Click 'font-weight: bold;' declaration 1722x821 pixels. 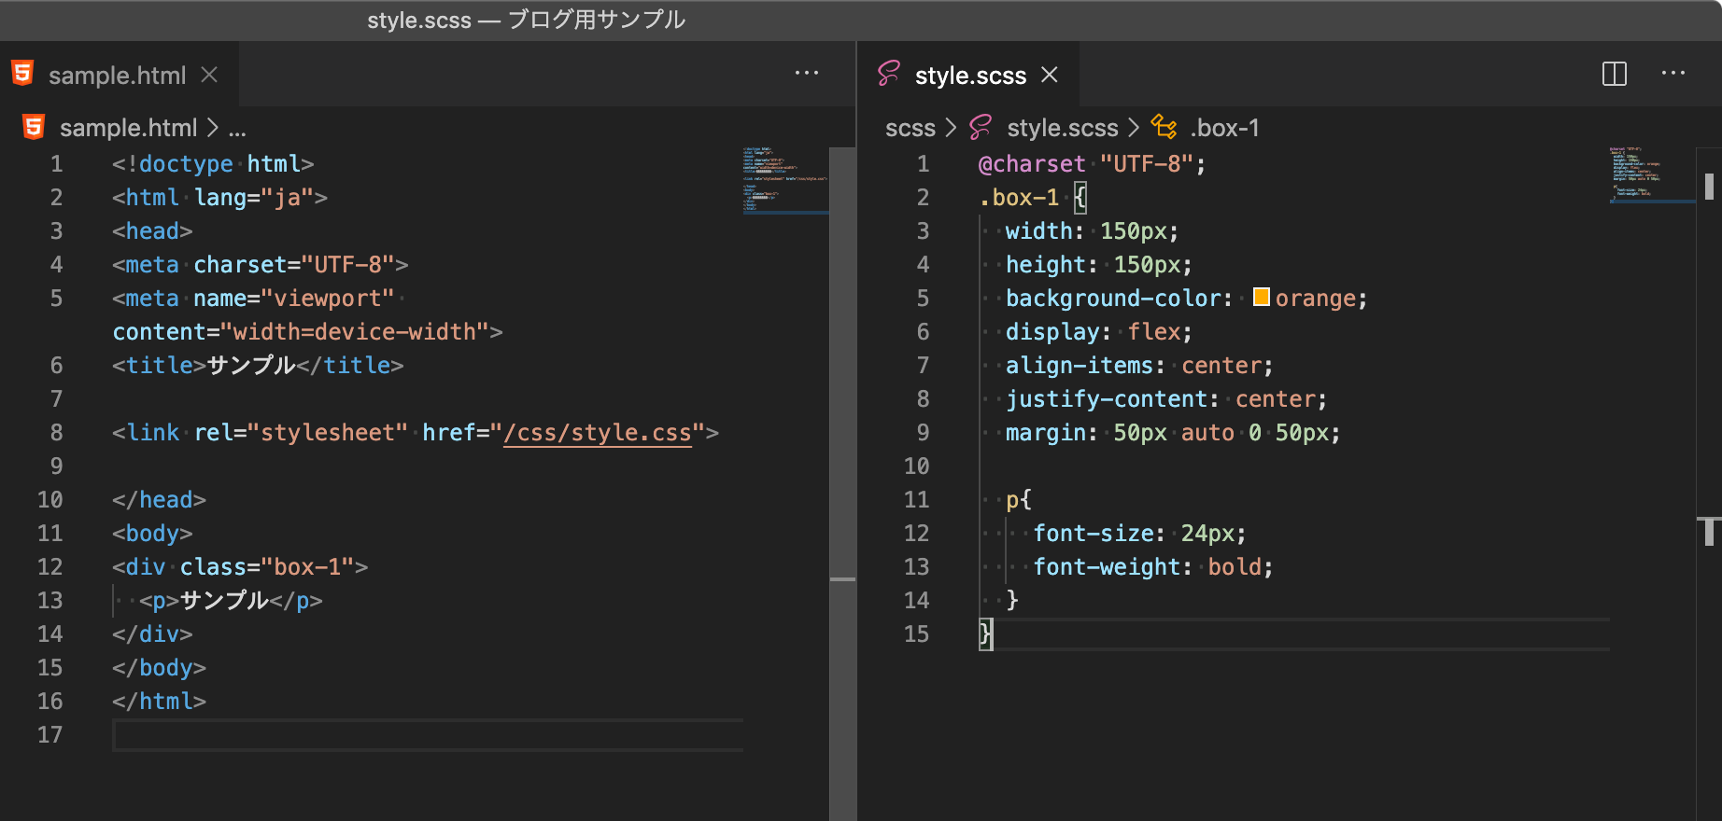point(1153,567)
